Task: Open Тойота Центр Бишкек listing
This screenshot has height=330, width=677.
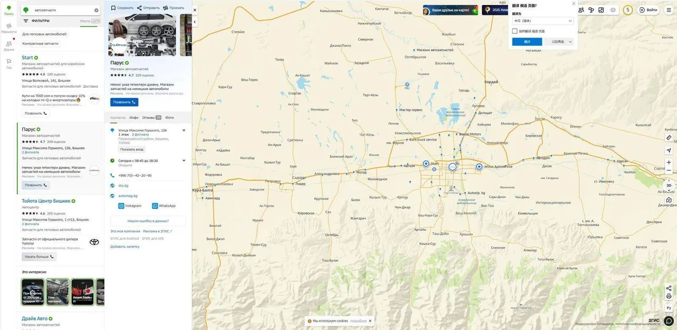Action: point(46,201)
